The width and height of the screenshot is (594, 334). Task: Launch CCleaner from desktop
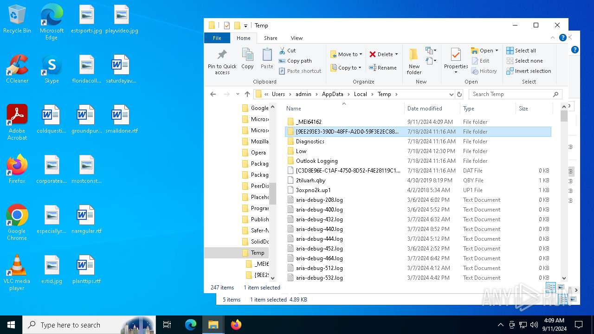point(17,69)
